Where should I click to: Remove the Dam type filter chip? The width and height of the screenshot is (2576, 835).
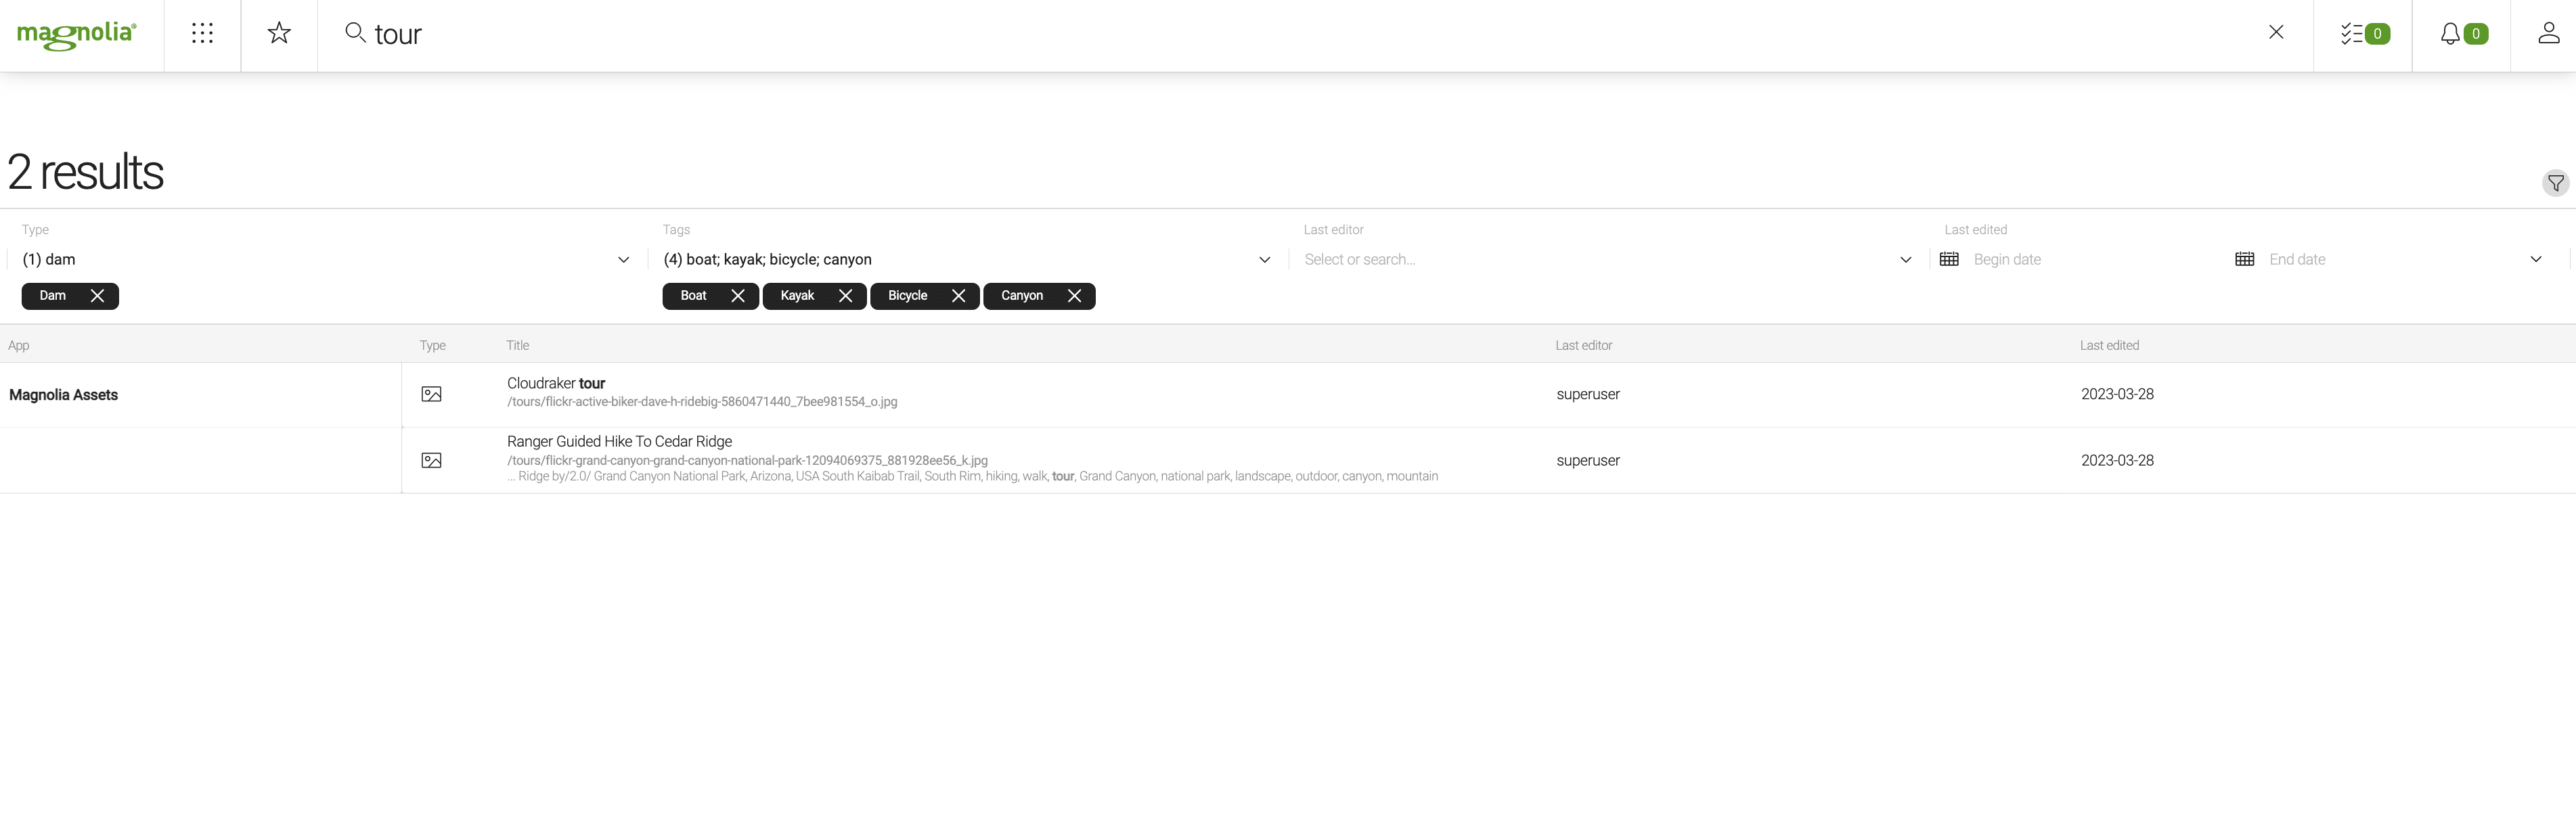(97, 296)
